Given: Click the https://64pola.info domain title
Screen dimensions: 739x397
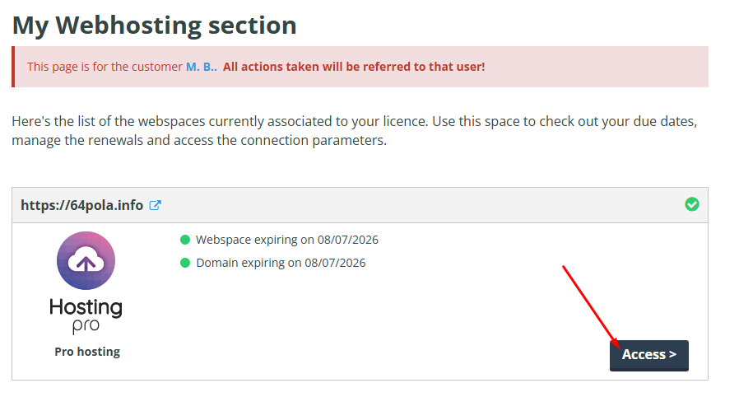Looking at the screenshot, I should click(x=82, y=205).
